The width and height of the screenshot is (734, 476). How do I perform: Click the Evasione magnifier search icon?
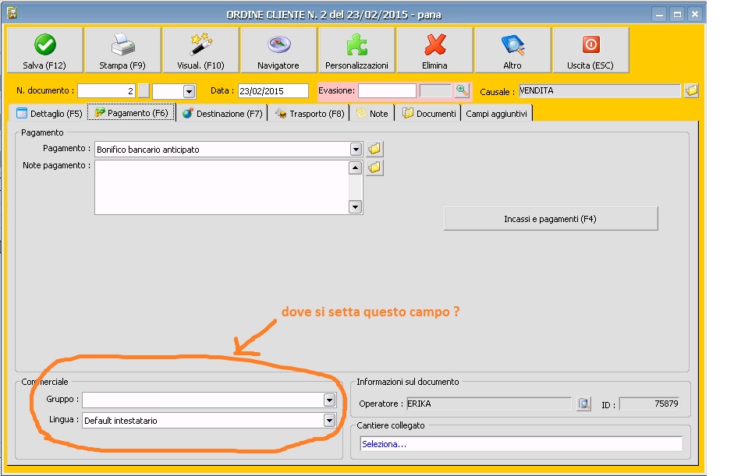[462, 90]
